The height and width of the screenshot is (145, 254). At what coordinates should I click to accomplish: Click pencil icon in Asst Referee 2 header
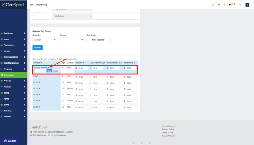121,62
